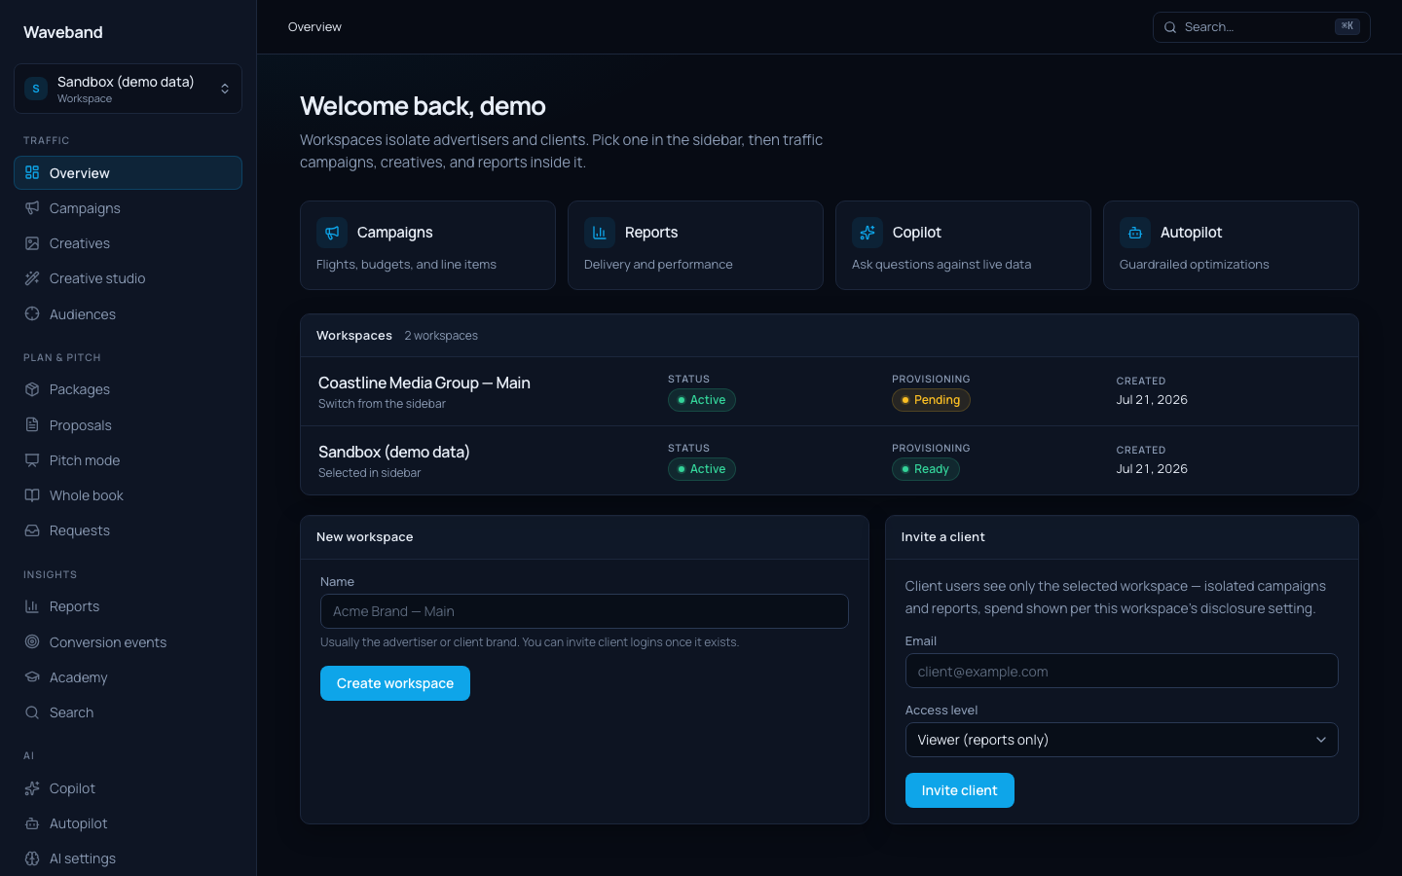Open the Autopilot card title
The height and width of the screenshot is (876, 1402).
pos(1191,233)
